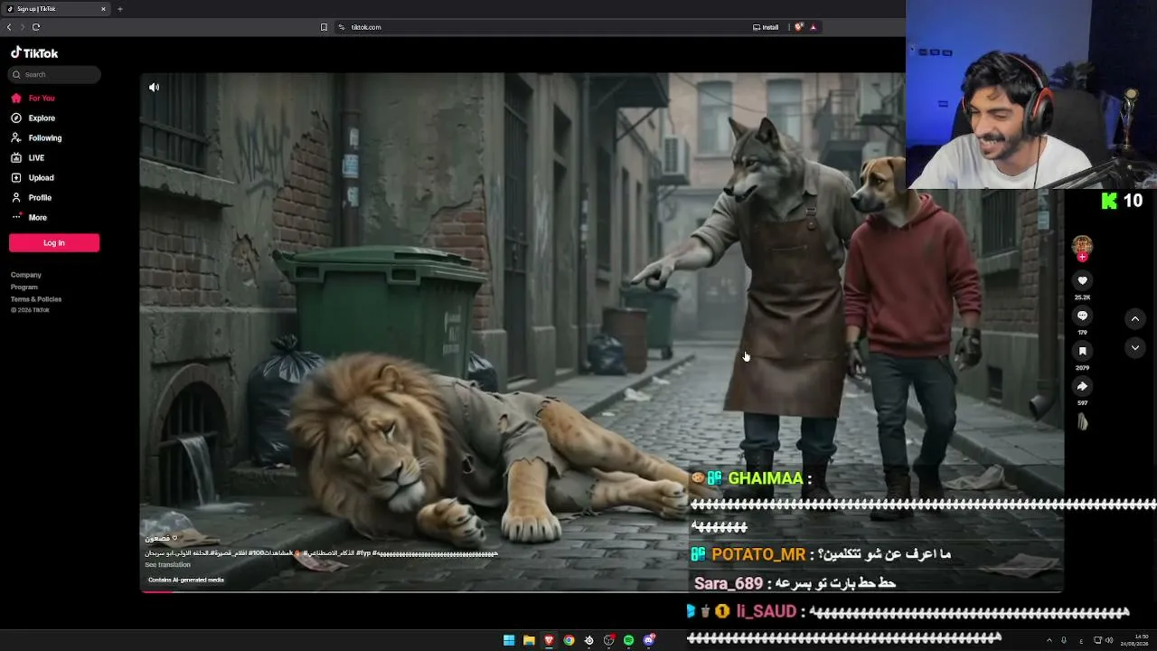This screenshot has width=1157, height=651.
Task: Go to the previous video with the up chevron
Action: click(x=1135, y=318)
